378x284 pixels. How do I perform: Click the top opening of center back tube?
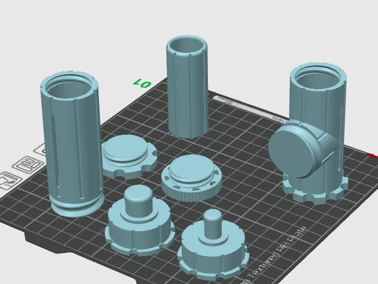(x=187, y=45)
